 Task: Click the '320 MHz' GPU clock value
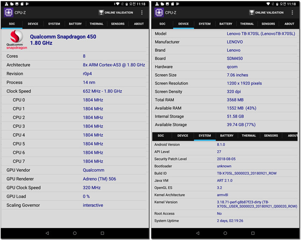click(92, 188)
